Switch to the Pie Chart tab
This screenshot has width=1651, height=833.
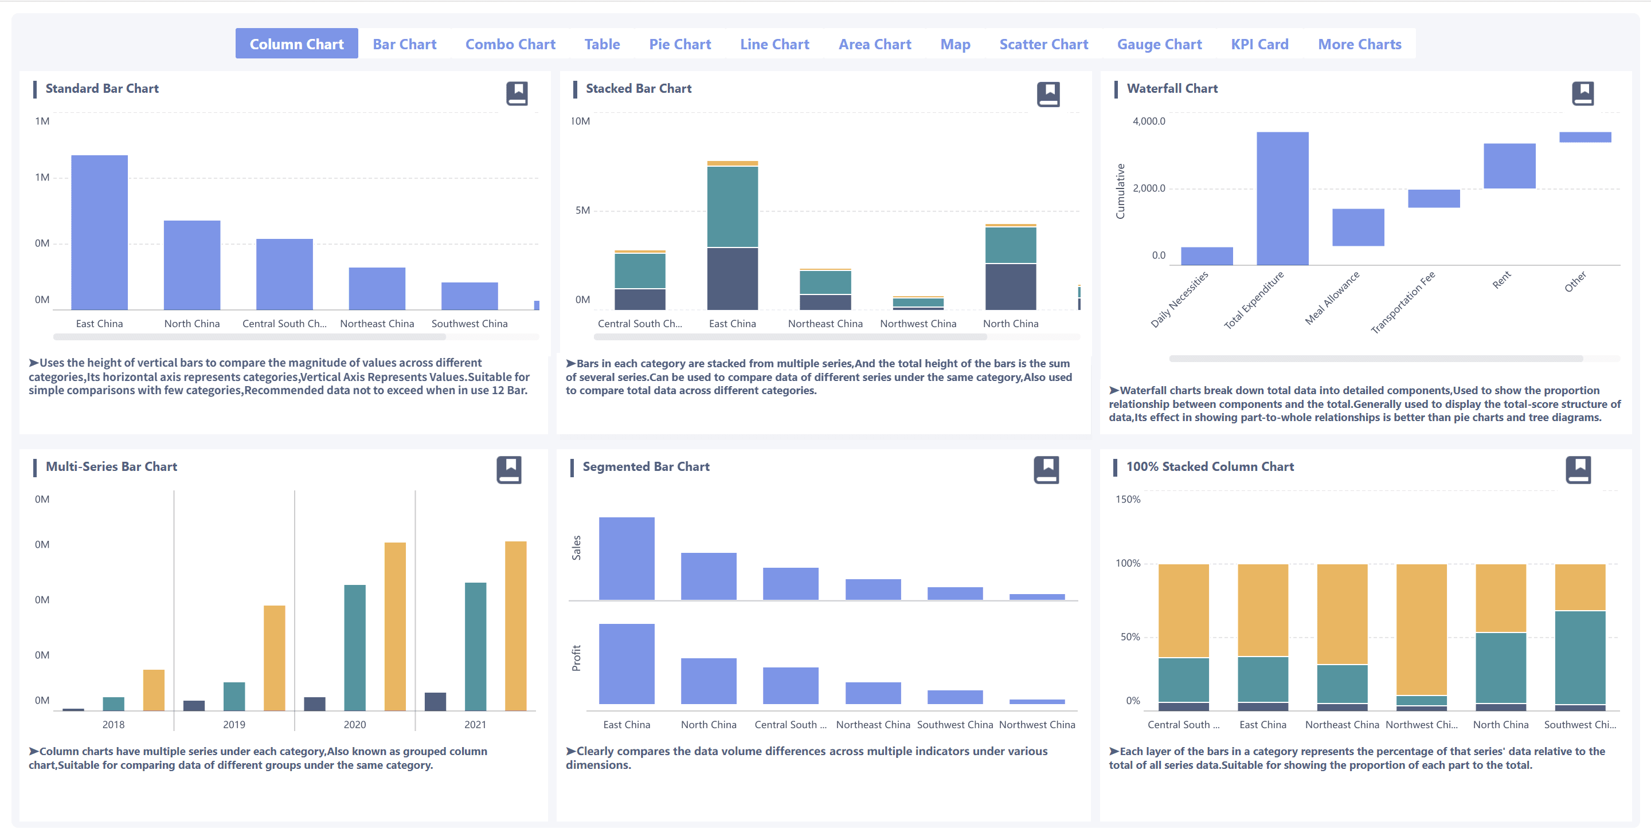pos(680,44)
